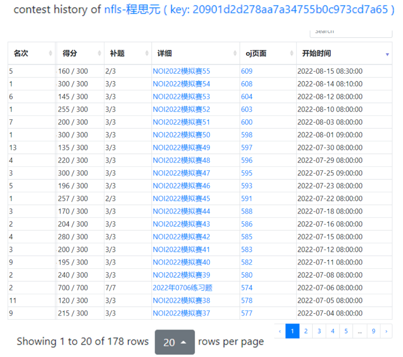
Task: Sort by oj页面 column arrows
Action: [x=291, y=54]
